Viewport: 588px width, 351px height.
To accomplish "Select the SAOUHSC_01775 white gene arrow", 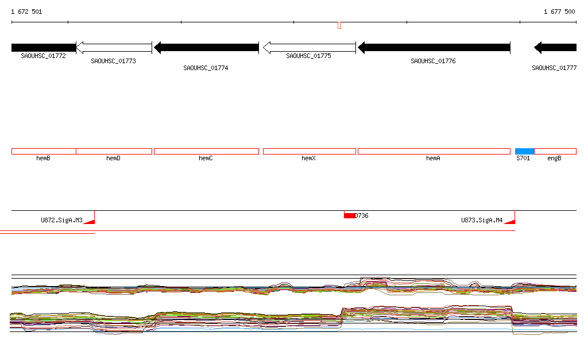I will (x=308, y=48).
